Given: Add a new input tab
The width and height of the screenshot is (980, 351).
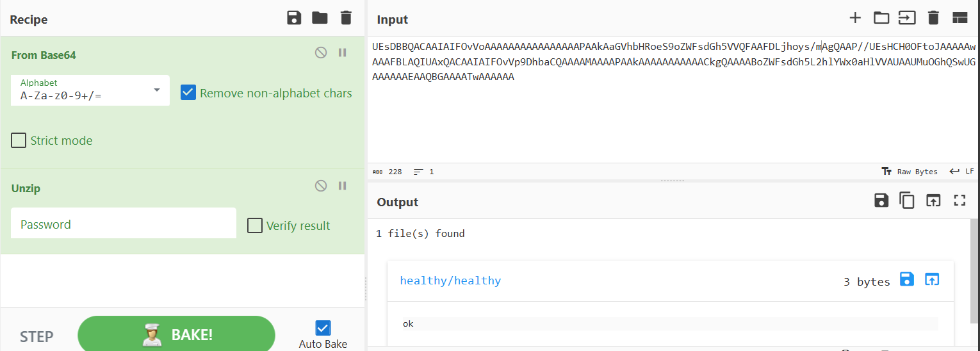Looking at the screenshot, I should pyautogui.click(x=855, y=18).
